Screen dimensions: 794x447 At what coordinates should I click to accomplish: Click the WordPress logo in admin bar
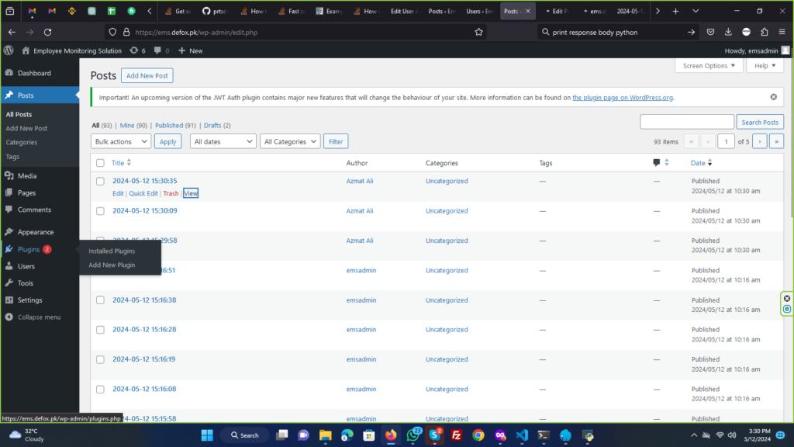9,50
